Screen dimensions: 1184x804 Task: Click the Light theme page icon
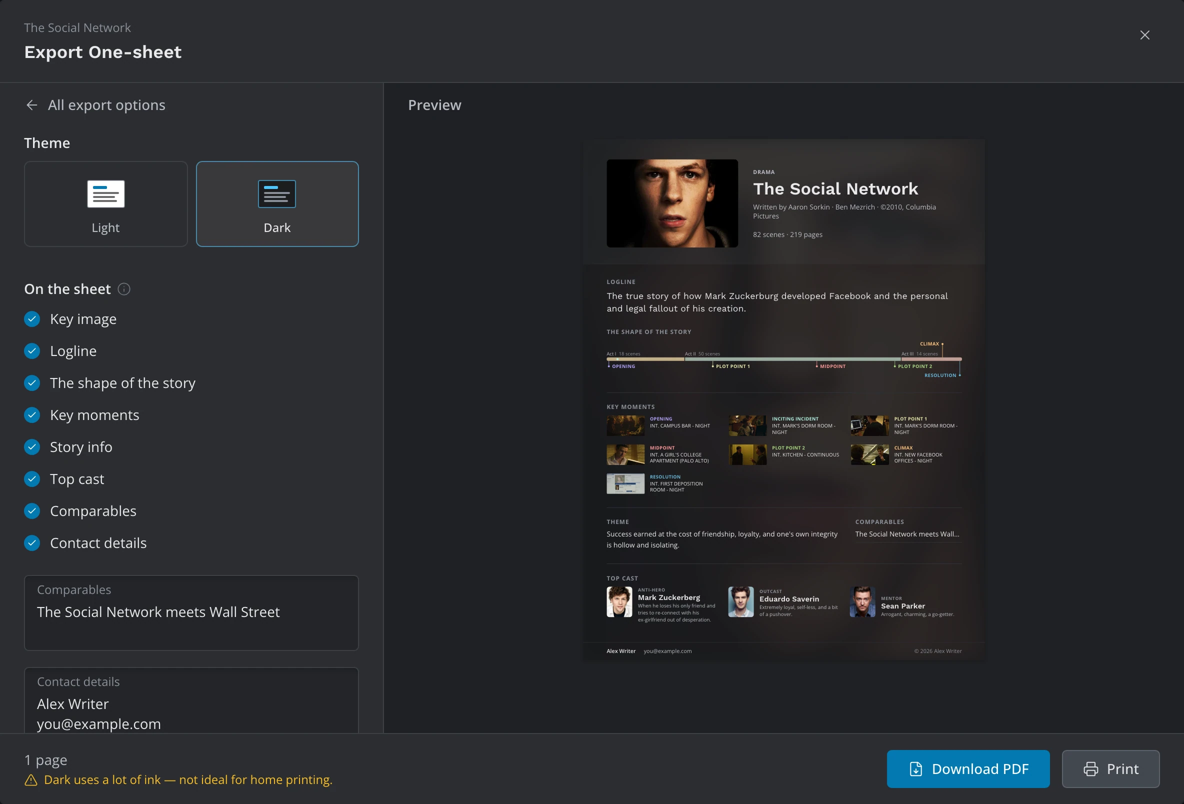[x=106, y=193]
